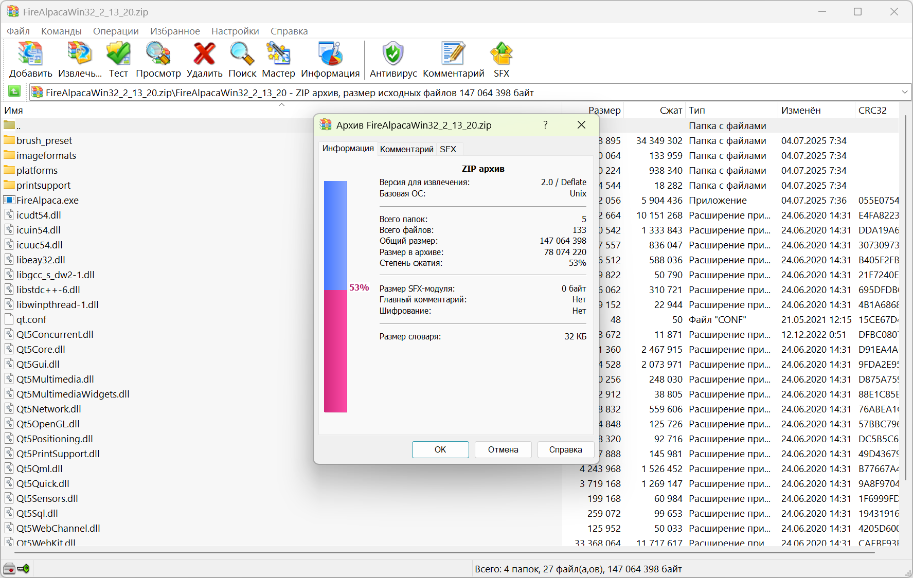
Task: Click the horizontal scrollbar of file list
Action: pos(445,552)
